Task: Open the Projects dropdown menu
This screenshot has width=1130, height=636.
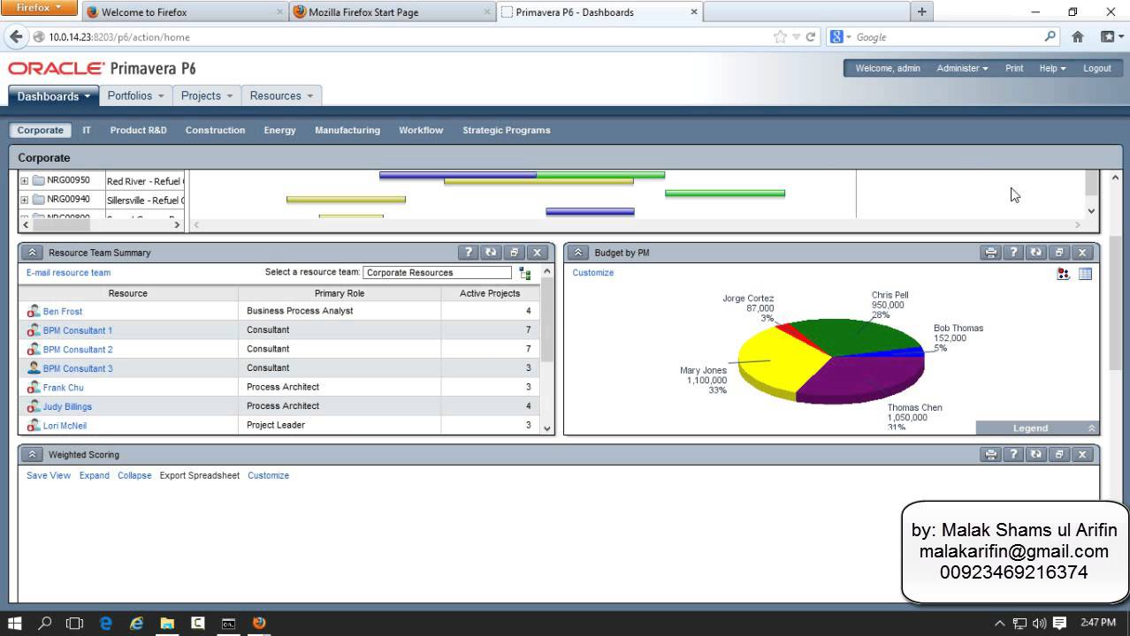Action: (x=207, y=95)
